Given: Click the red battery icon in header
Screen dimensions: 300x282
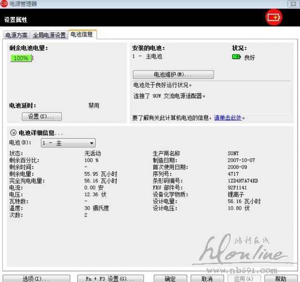Looking at the screenshot, I should [274, 18].
